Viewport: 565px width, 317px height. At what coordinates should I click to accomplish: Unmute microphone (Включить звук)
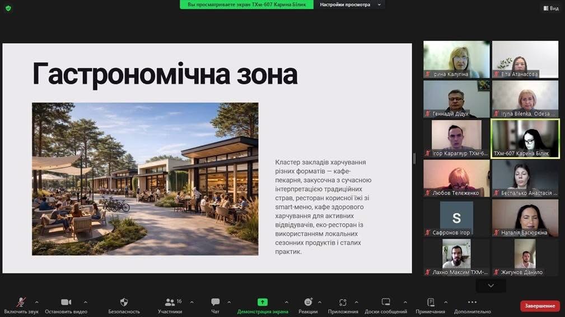[x=21, y=302]
